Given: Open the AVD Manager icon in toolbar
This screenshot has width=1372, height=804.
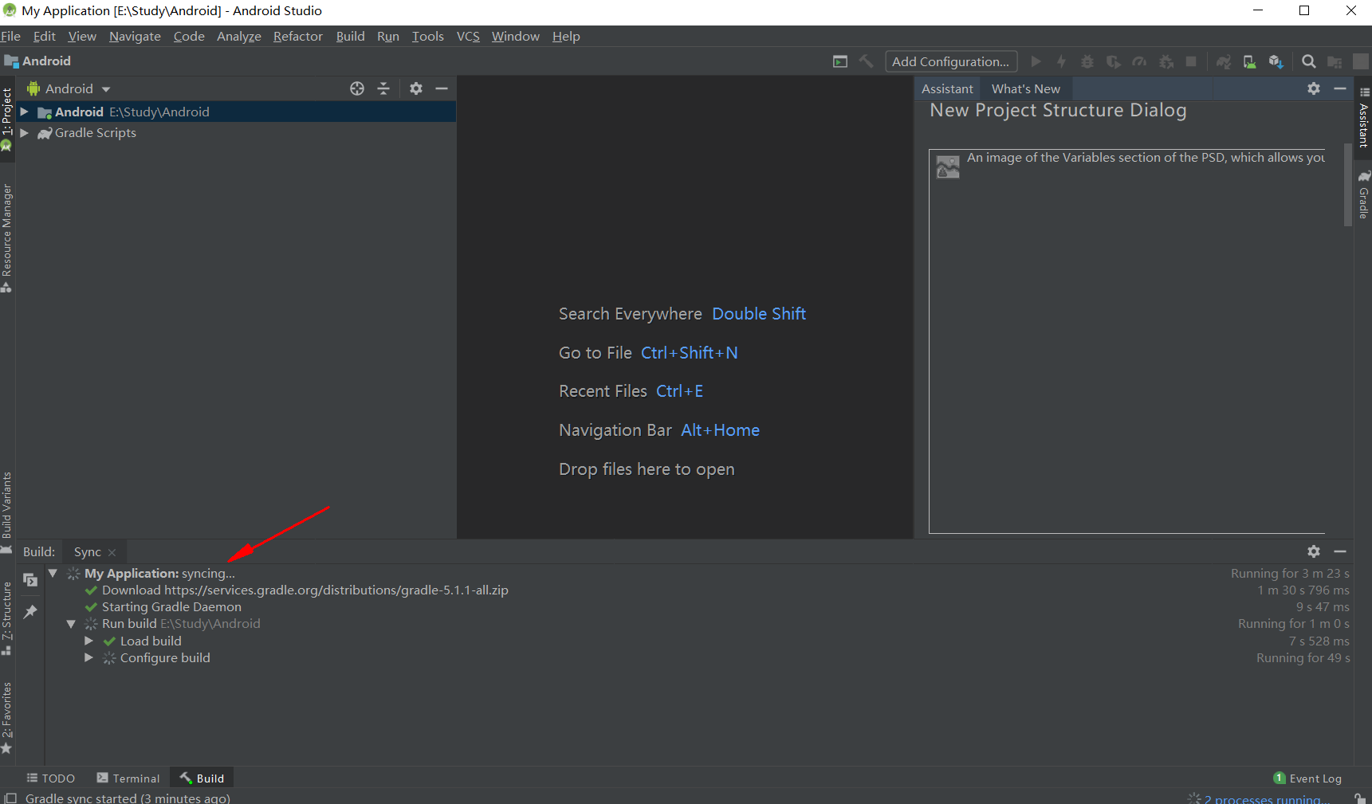Looking at the screenshot, I should (x=1249, y=61).
